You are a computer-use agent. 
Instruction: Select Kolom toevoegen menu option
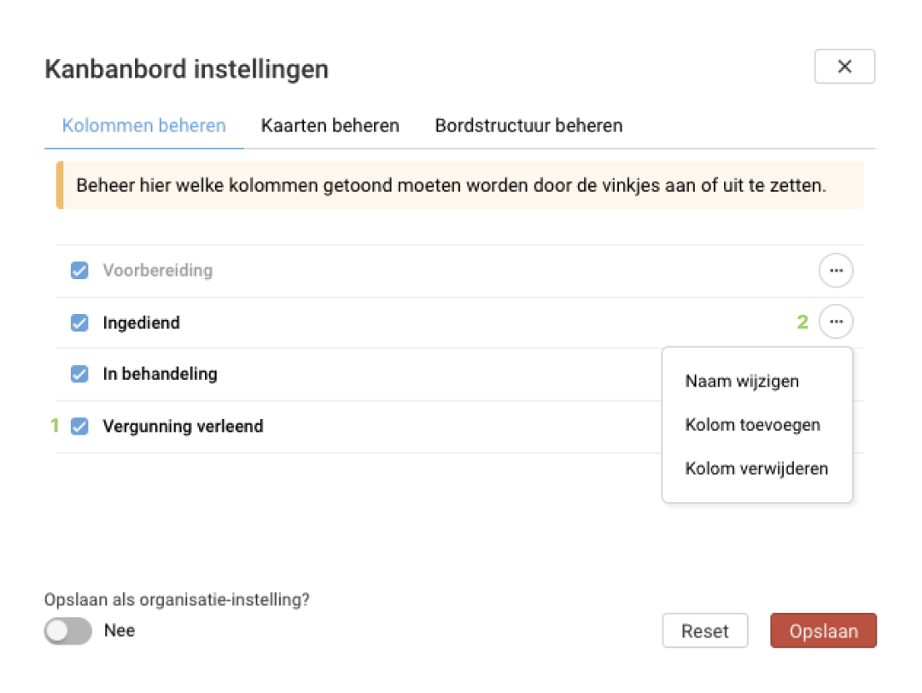tap(752, 424)
